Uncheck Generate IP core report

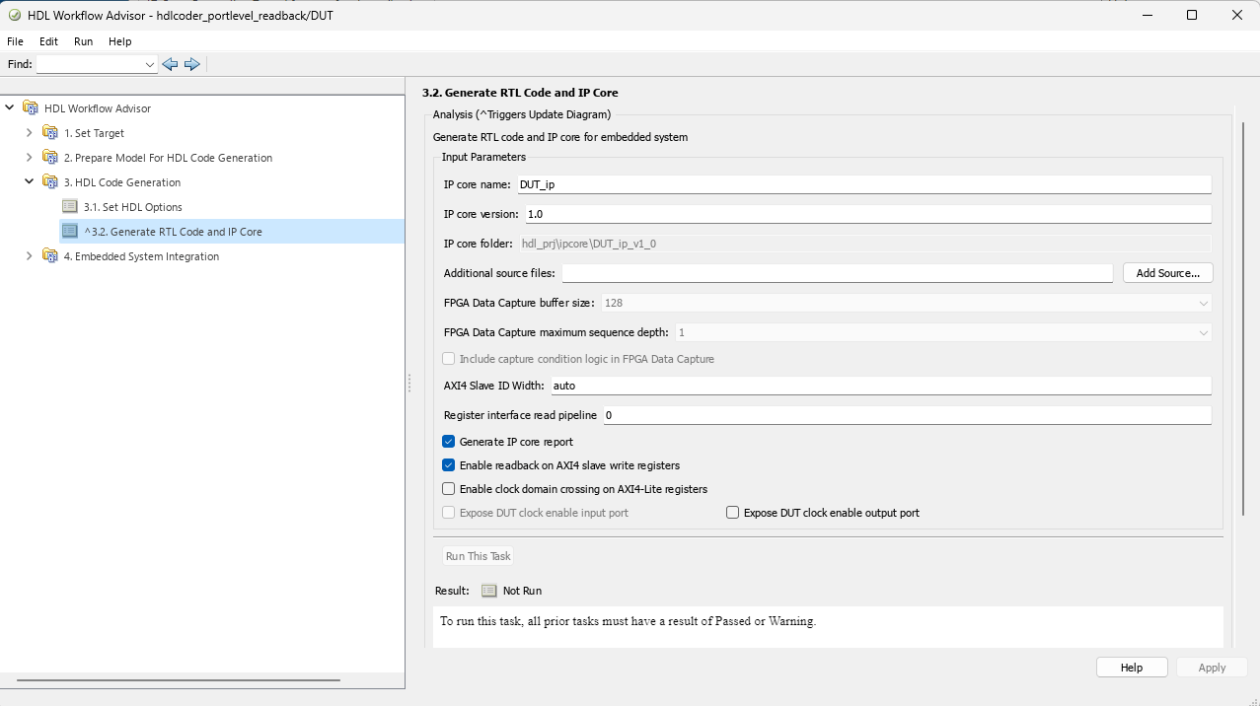pos(449,442)
